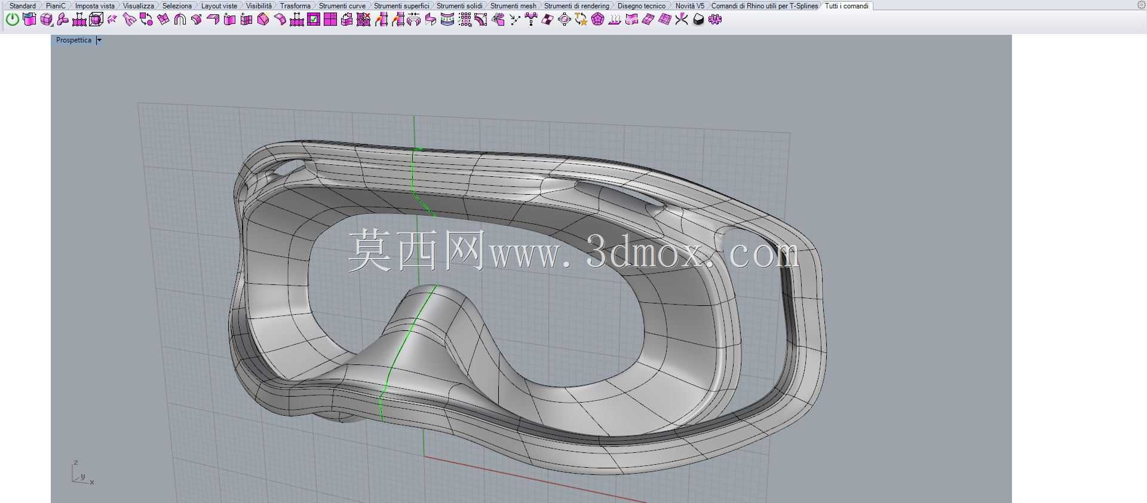Switch to Strumenti superfici tab
The height and width of the screenshot is (503, 1147).
[x=401, y=5]
